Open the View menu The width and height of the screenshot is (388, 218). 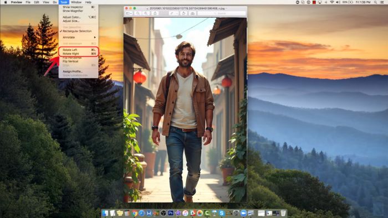[46, 2]
